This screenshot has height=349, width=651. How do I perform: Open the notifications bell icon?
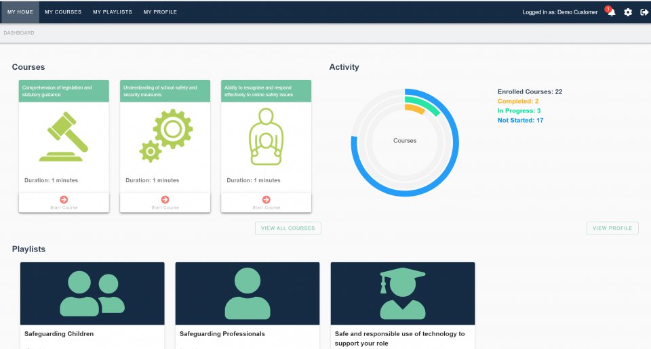pos(612,12)
